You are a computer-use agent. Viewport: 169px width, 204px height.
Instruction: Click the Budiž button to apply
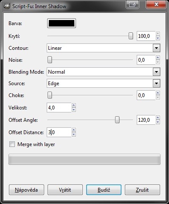pos(104,190)
